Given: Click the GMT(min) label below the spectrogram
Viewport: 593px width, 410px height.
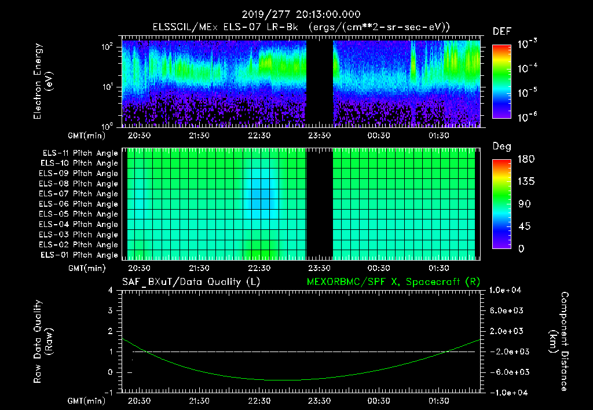Looking at the screenshot, I should [87, 136].
